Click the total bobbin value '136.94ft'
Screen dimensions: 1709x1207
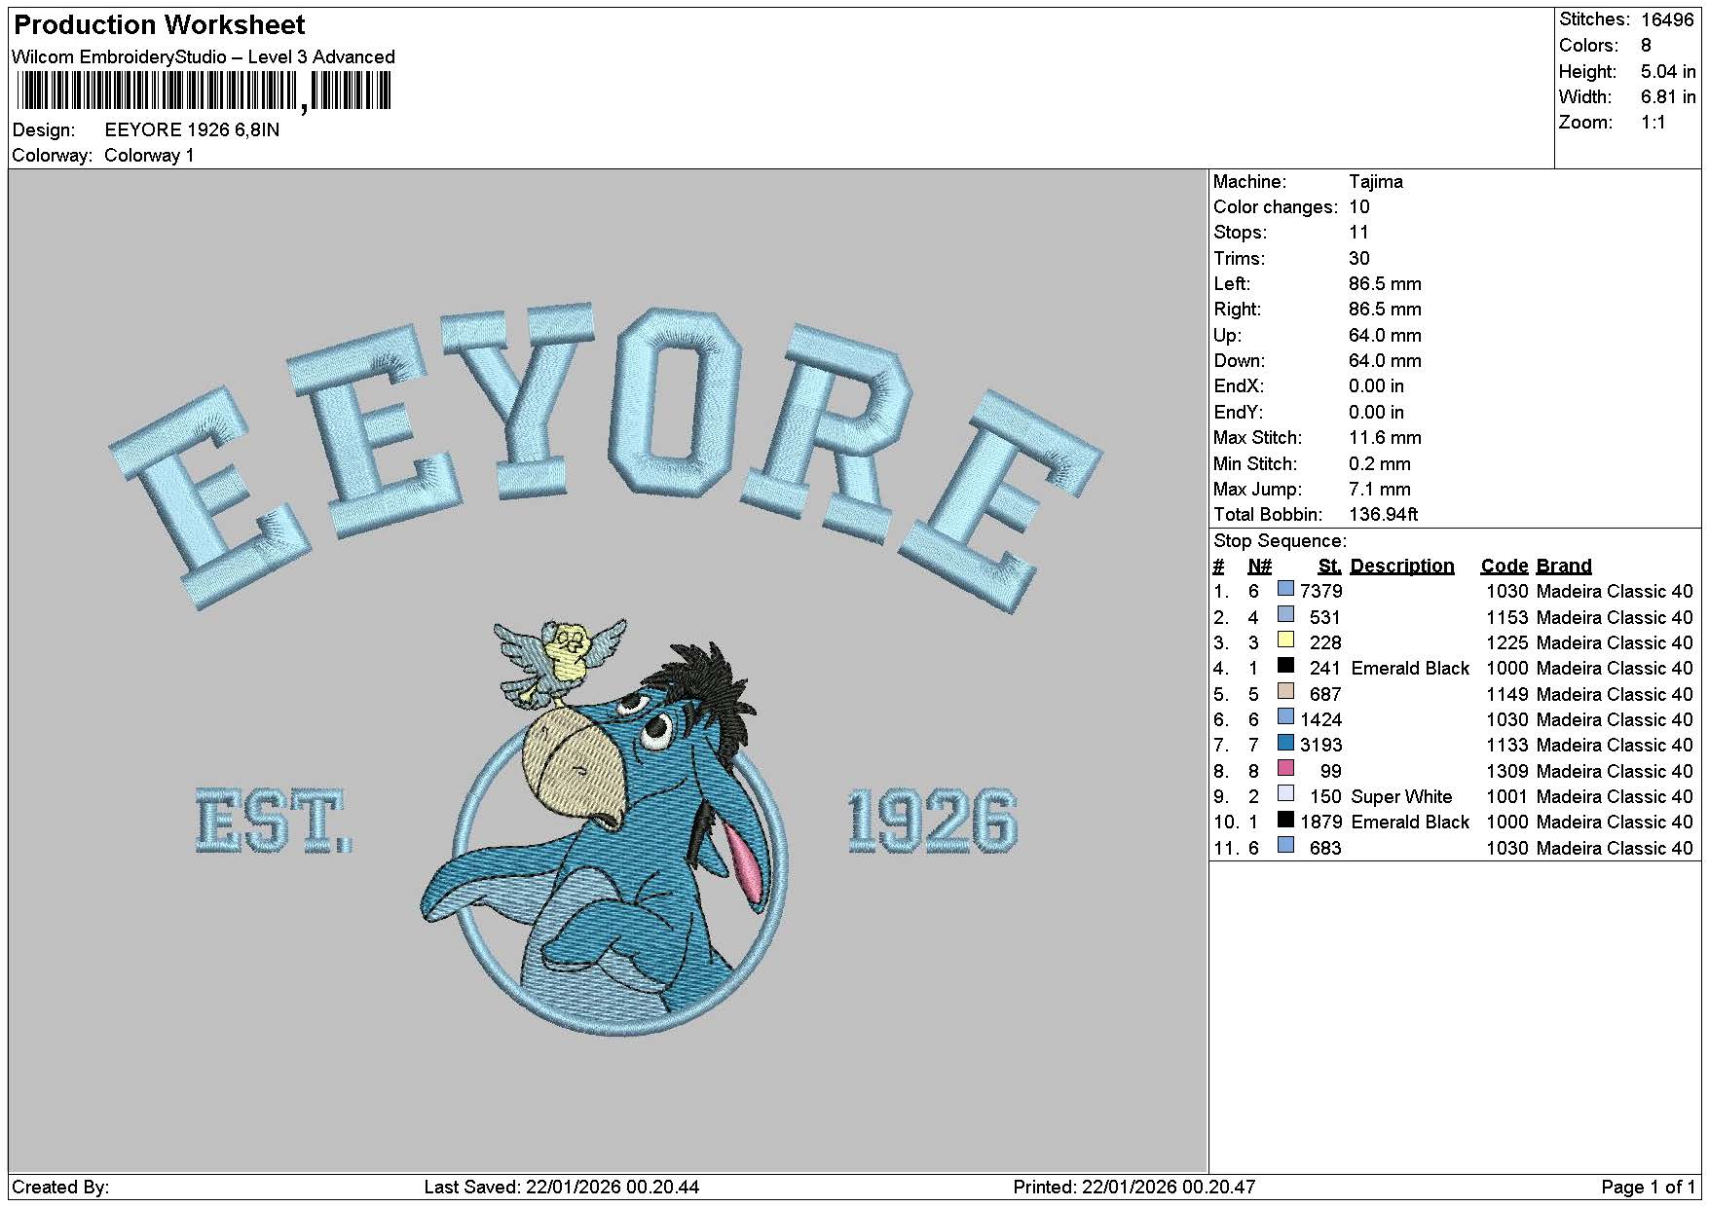(1383, 514)
